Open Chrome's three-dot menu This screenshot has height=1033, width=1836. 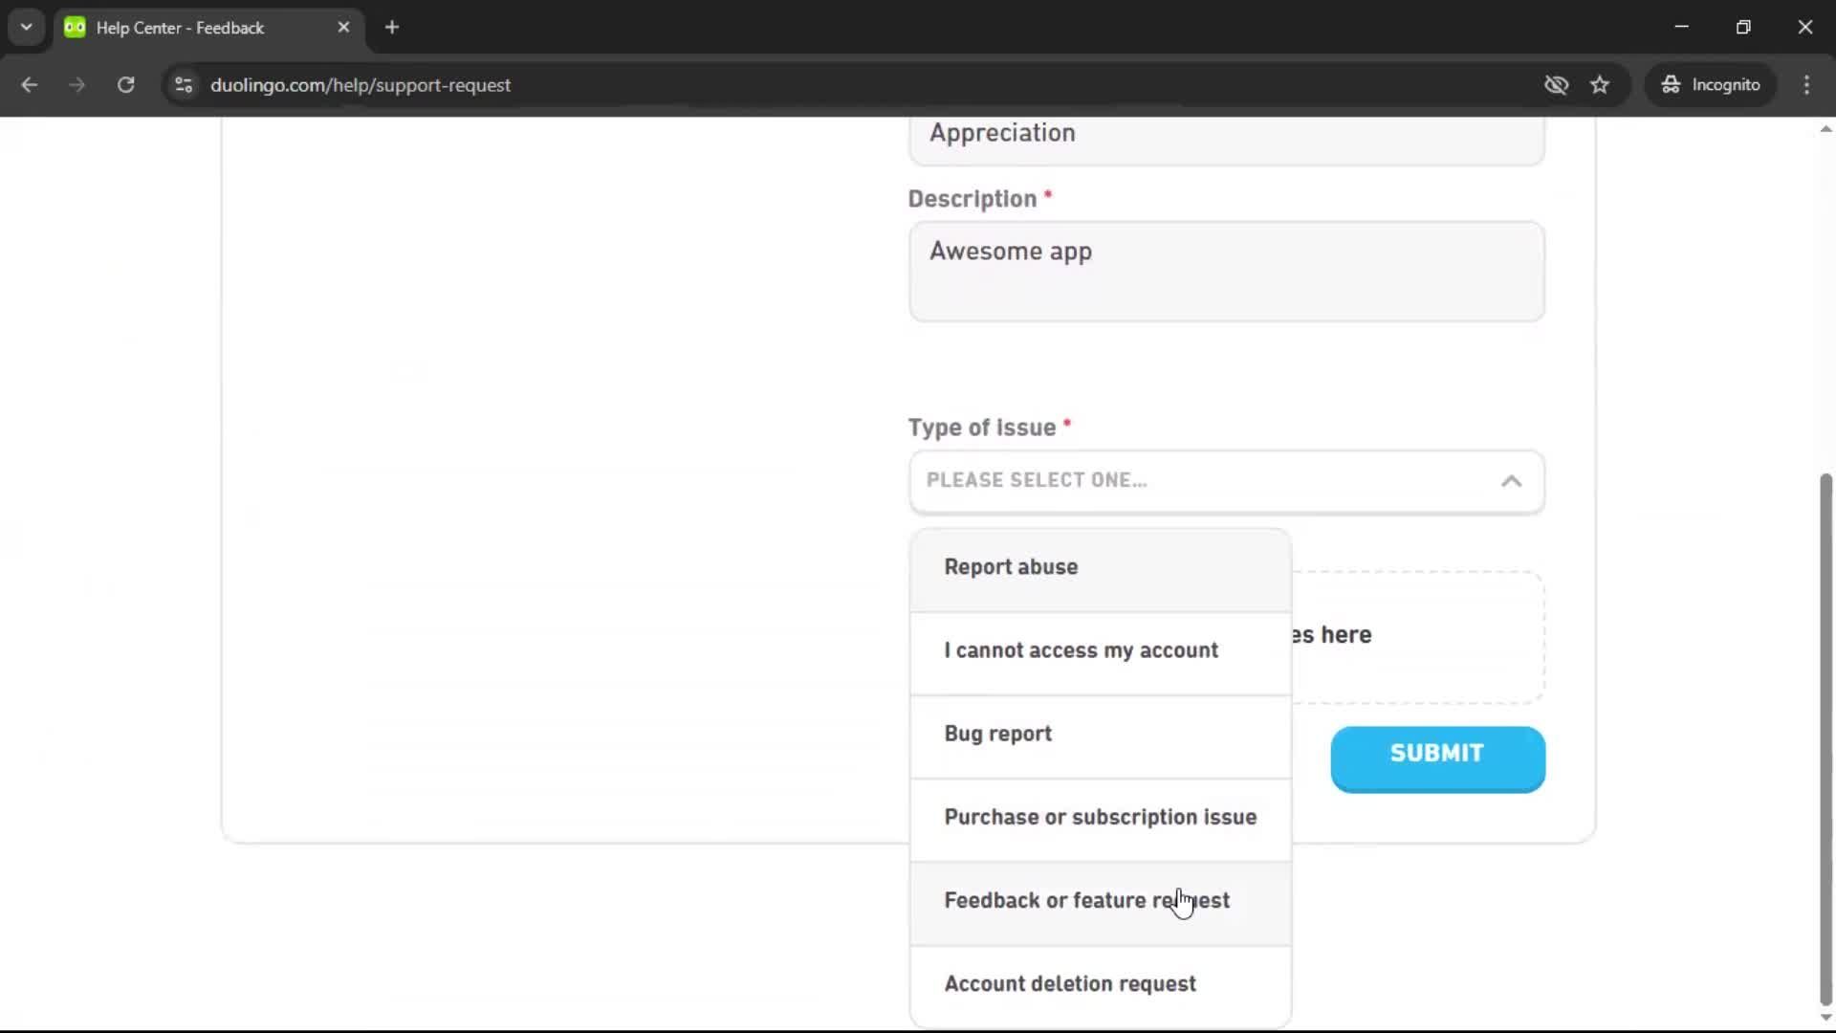pos(1806,84)
